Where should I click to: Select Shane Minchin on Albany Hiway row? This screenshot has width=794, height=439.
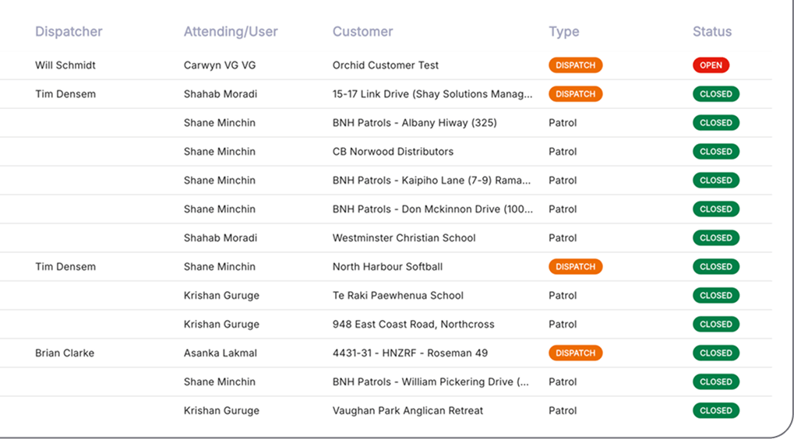(x=219, y=123)
